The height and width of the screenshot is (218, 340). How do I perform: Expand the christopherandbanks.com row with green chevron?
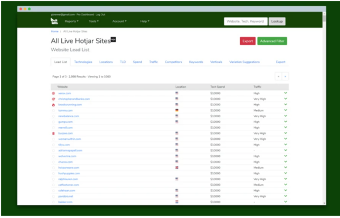pyautogui.click(x=286, y=99)
